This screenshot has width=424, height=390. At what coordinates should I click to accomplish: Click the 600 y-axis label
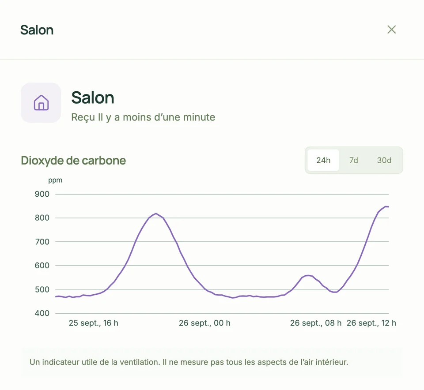[x=42, y=266]
